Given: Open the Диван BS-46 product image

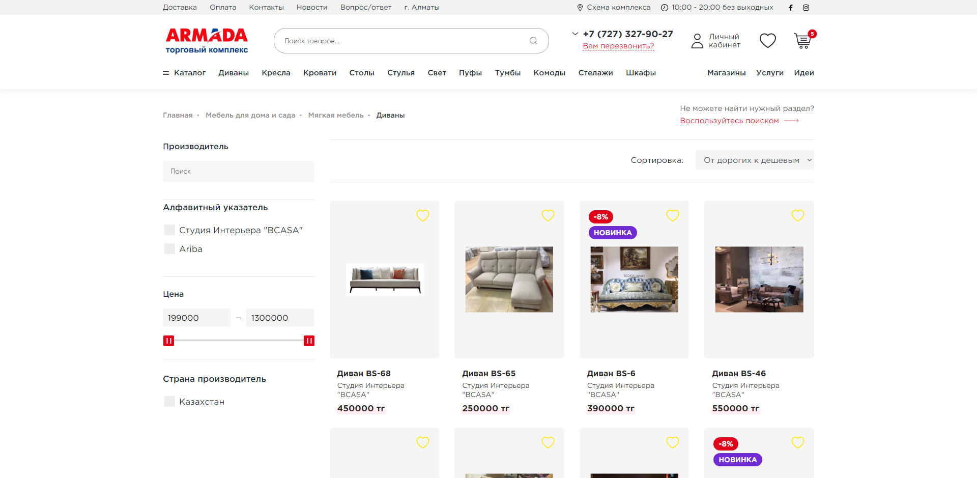Looking at the screenshot, I should pos(759,279).
